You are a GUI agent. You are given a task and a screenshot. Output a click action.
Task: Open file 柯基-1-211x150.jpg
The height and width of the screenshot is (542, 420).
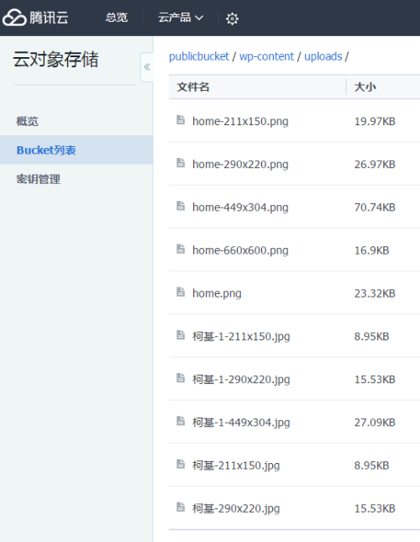[241, 336]
